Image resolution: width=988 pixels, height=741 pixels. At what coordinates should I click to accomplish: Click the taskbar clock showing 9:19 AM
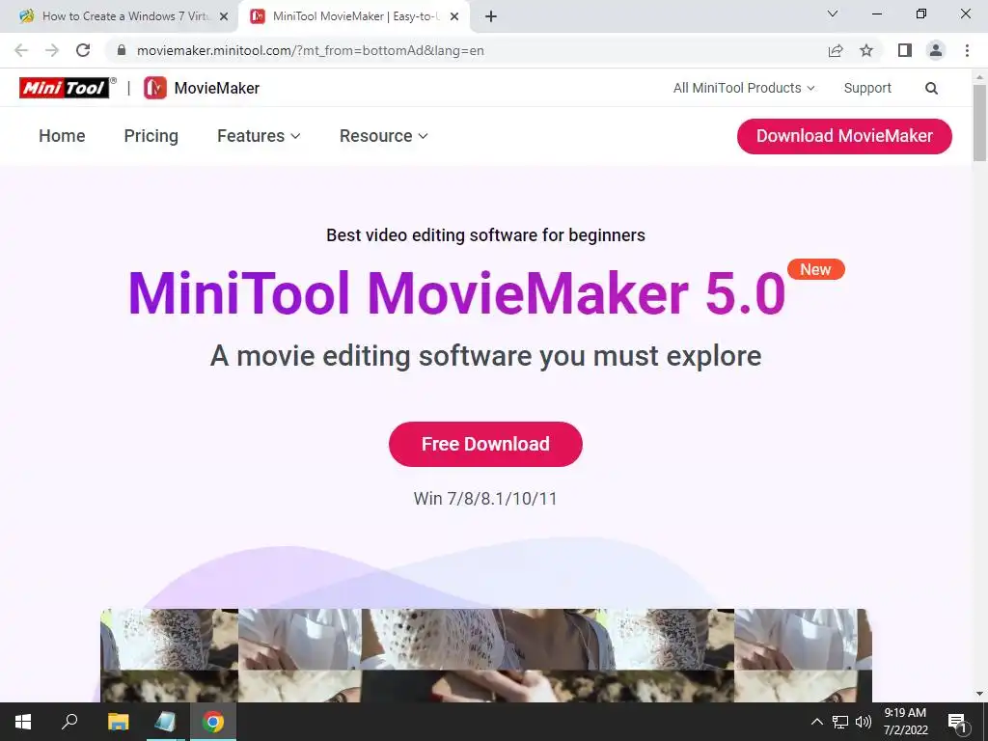click(905, 722)
